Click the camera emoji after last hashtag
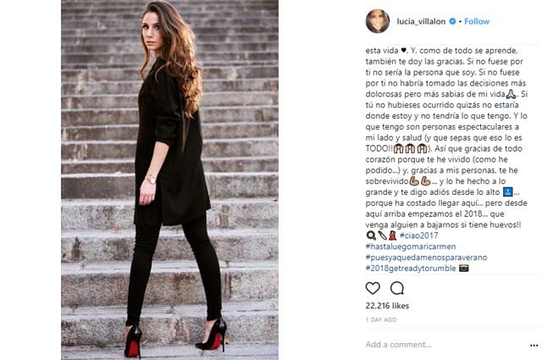Image resolution: width=542 pixels, height=360 pixels. [463, 268]
